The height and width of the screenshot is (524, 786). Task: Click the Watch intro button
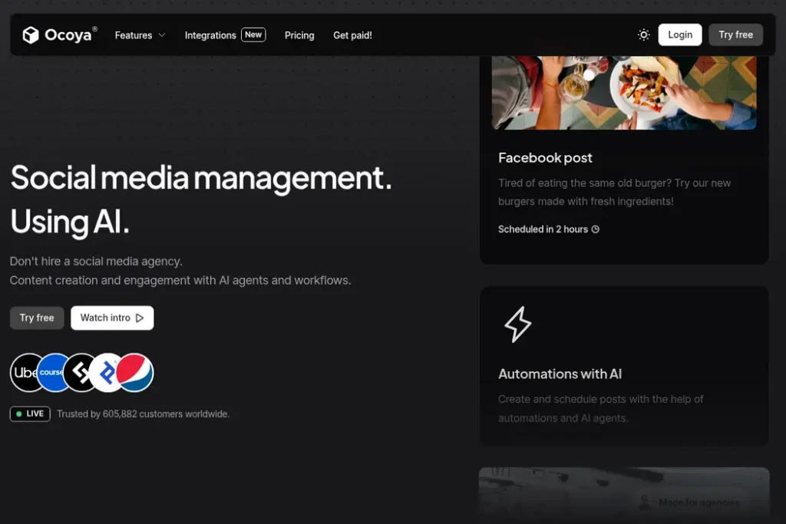click(112, 318)
